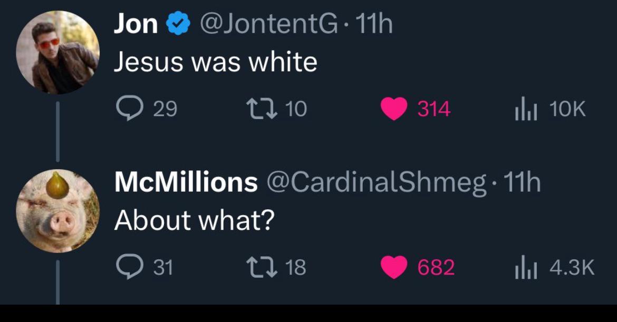617x322 pixels.
Task: Click Jon's blue verified badge
Action: coord(178,24)
